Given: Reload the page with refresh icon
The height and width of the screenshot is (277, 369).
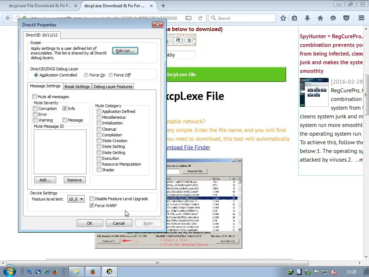Looking at the screenshot, I should pos(200,18).
